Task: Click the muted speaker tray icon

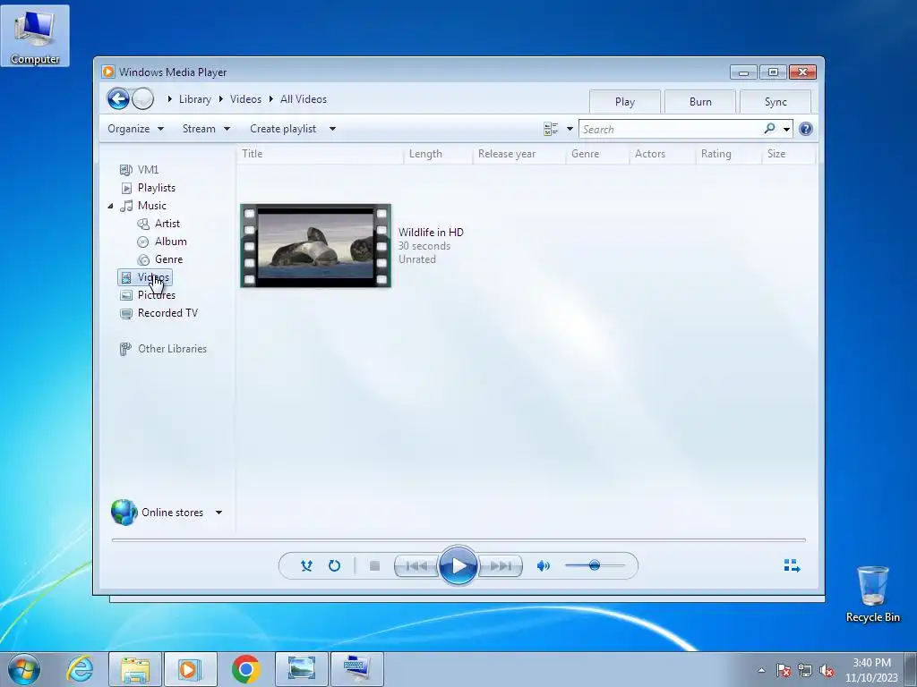Action: (827, 670)
